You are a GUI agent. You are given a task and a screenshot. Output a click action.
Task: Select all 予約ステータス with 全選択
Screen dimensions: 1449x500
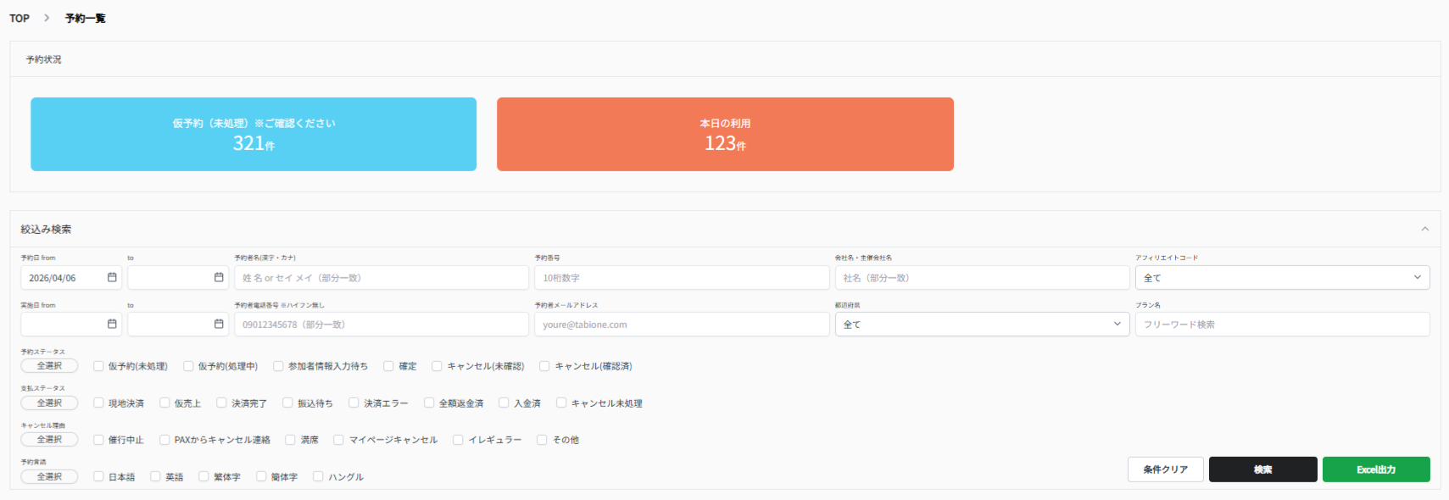coord(49,366)
